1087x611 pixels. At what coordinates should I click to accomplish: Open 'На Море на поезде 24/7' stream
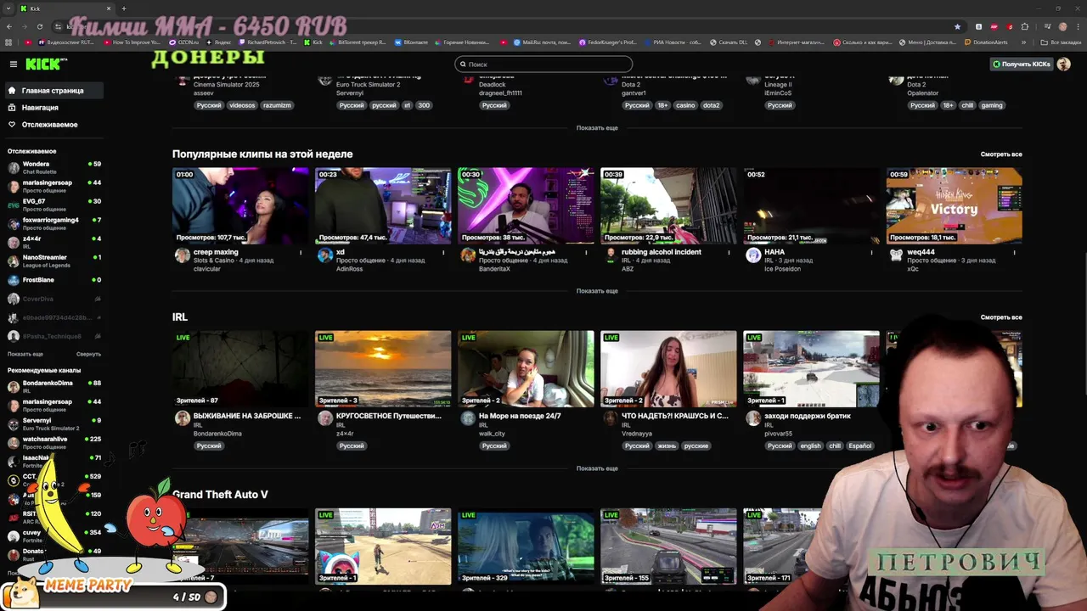point(526,368)
